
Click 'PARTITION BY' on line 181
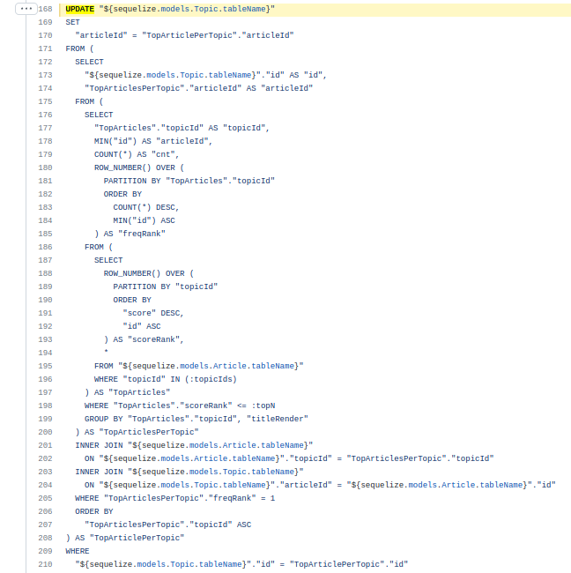pos(132,181)
